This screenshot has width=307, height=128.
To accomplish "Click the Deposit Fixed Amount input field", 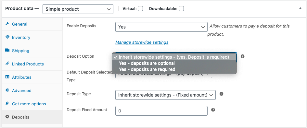I will [161, 111].
